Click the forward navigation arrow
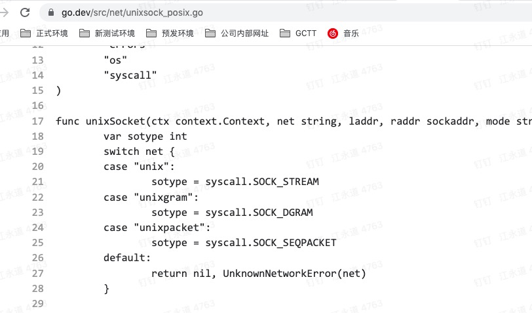This screenshot has height=313, width=532. 4,12
